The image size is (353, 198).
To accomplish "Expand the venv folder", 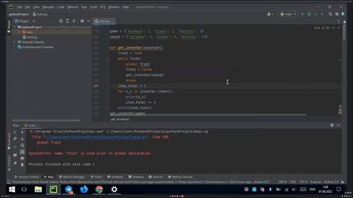I will (x=19, y=32).
